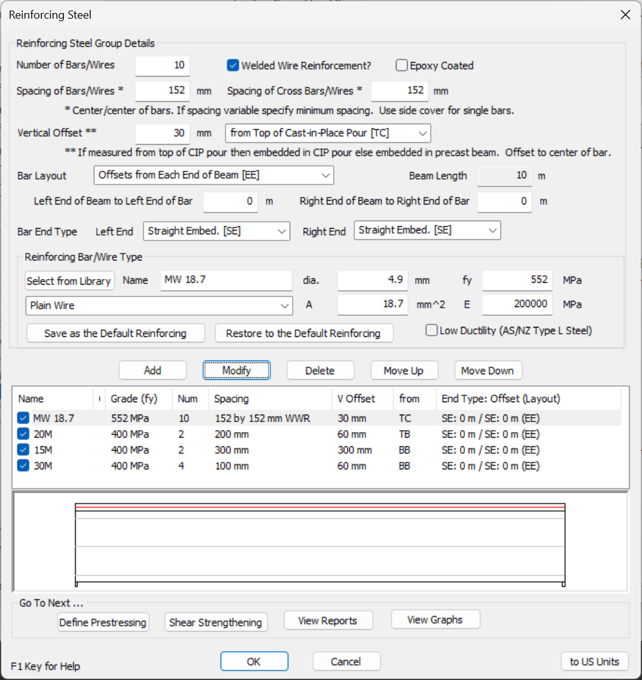642x680 pixels.
Task: Expand the Bar Layout dropdown
Action: [214, 175]
